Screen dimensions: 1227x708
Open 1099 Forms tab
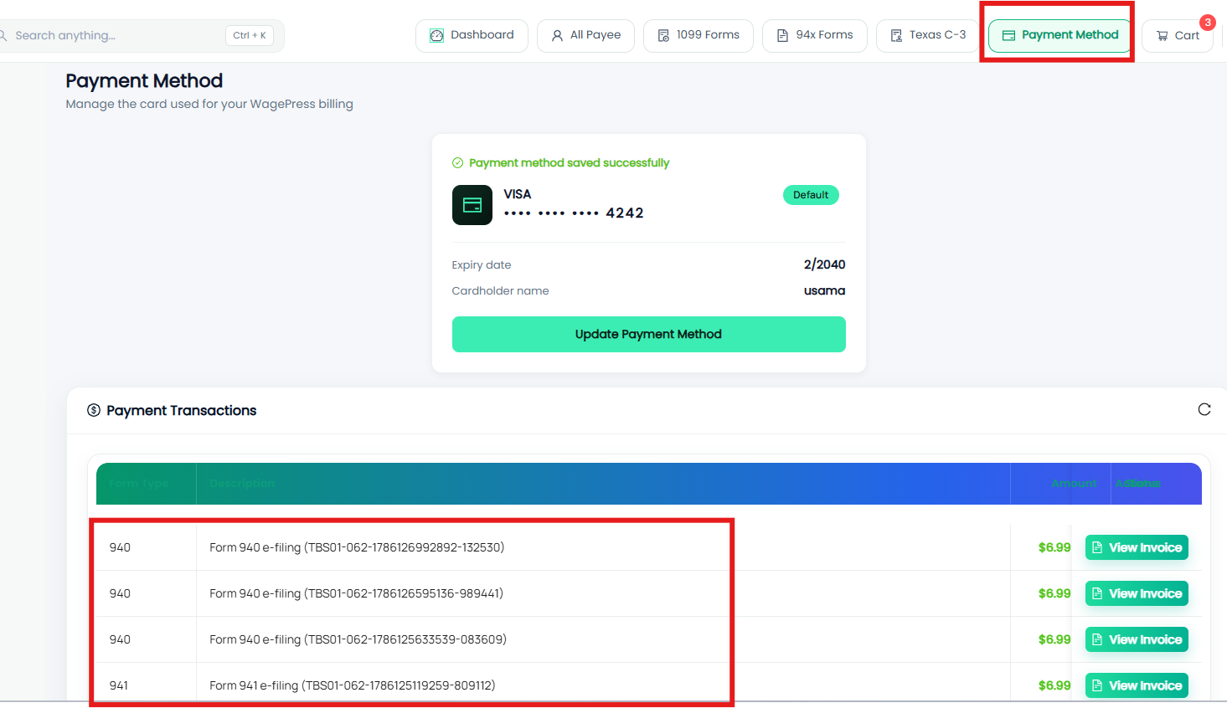tap(699, 35)
